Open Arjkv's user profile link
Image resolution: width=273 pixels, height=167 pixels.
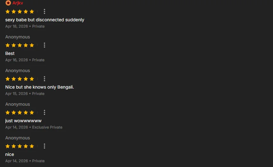17,3
